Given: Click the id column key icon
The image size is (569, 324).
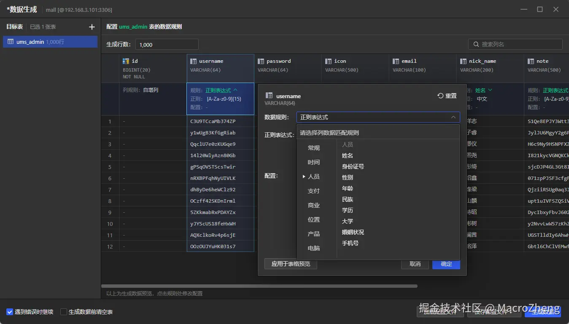Looking at the screenshot, I should 126,61.
